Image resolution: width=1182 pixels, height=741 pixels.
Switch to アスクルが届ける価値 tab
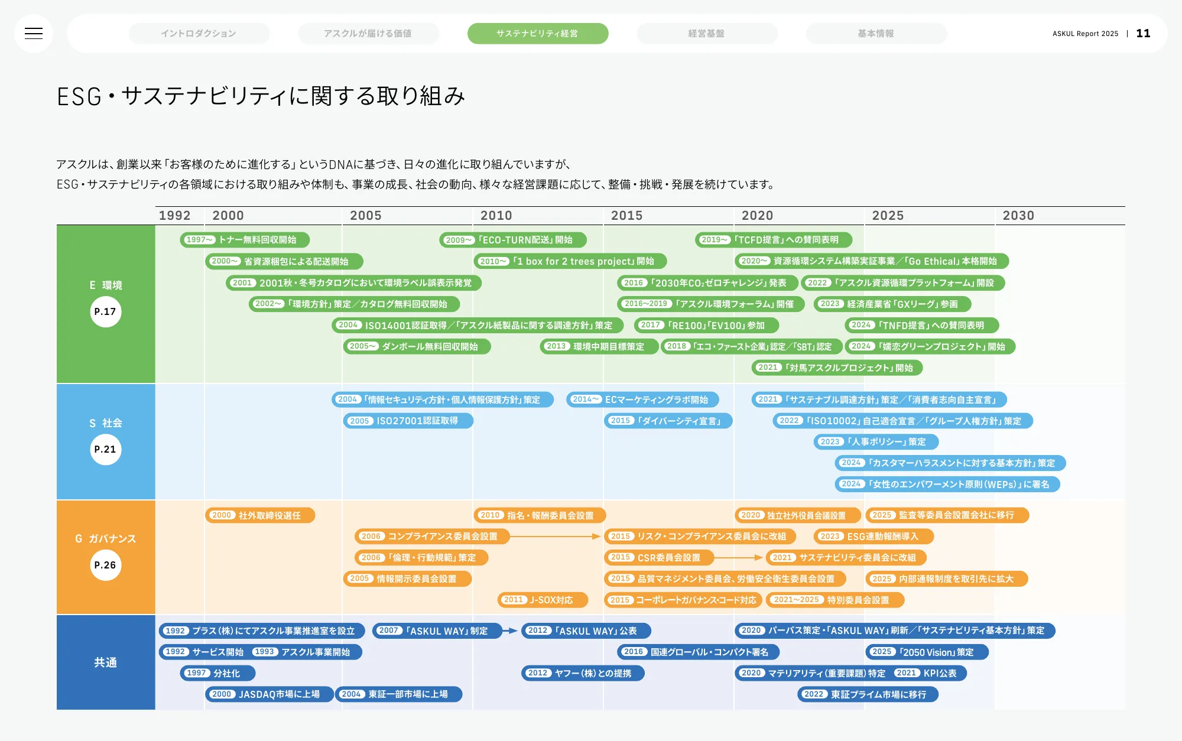(368, 34)
